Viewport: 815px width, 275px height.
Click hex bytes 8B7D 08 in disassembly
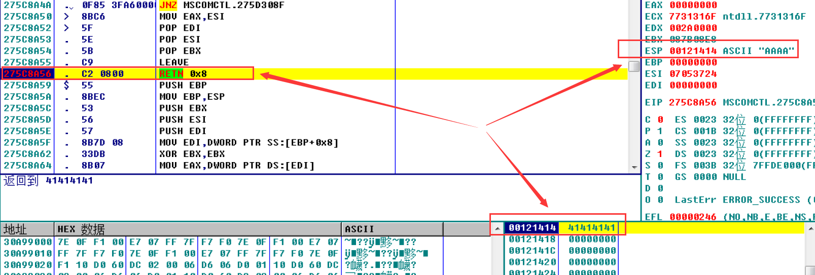[102, 143]
